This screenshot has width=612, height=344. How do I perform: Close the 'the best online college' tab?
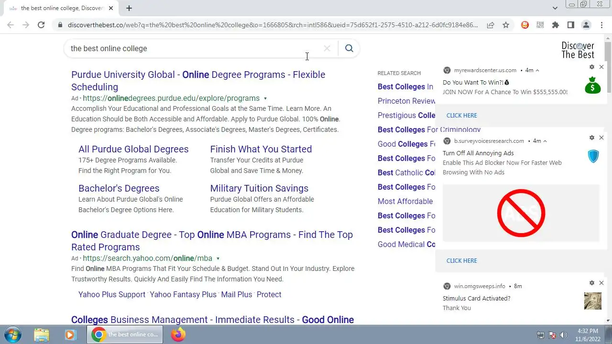click(x=111, y=8)
